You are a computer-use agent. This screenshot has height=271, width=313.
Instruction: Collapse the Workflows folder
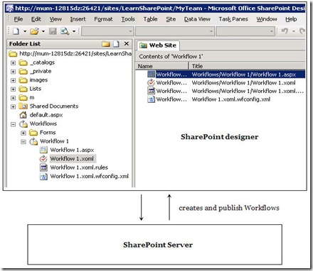13,124
